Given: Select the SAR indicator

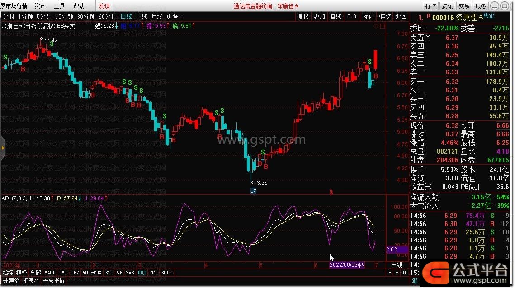Looking at the screenshot, I should pos(130,273).
